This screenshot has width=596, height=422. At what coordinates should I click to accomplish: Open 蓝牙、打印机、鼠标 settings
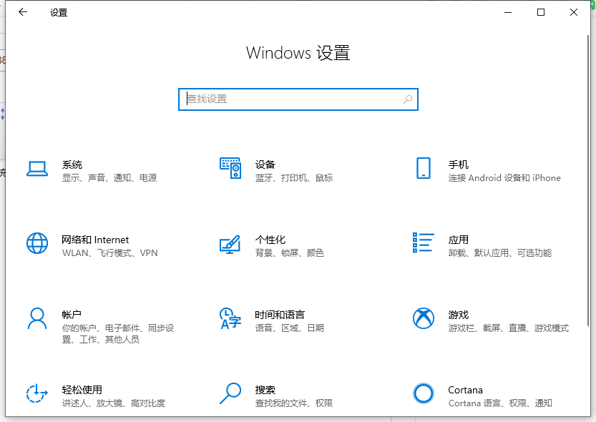(x=295, y=177)
